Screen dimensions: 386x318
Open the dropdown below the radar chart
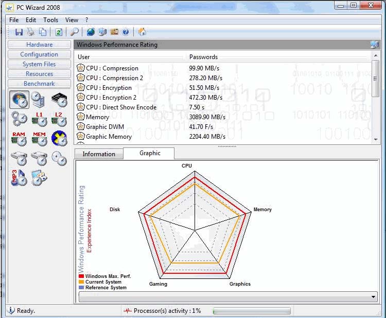pos(226,297)
